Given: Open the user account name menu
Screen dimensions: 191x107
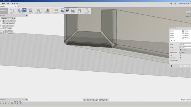Looking at the screenshot, I should (184, 4).
